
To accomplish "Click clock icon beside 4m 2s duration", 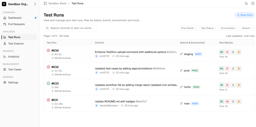I will pyautogui.click(x=52, y=54).
